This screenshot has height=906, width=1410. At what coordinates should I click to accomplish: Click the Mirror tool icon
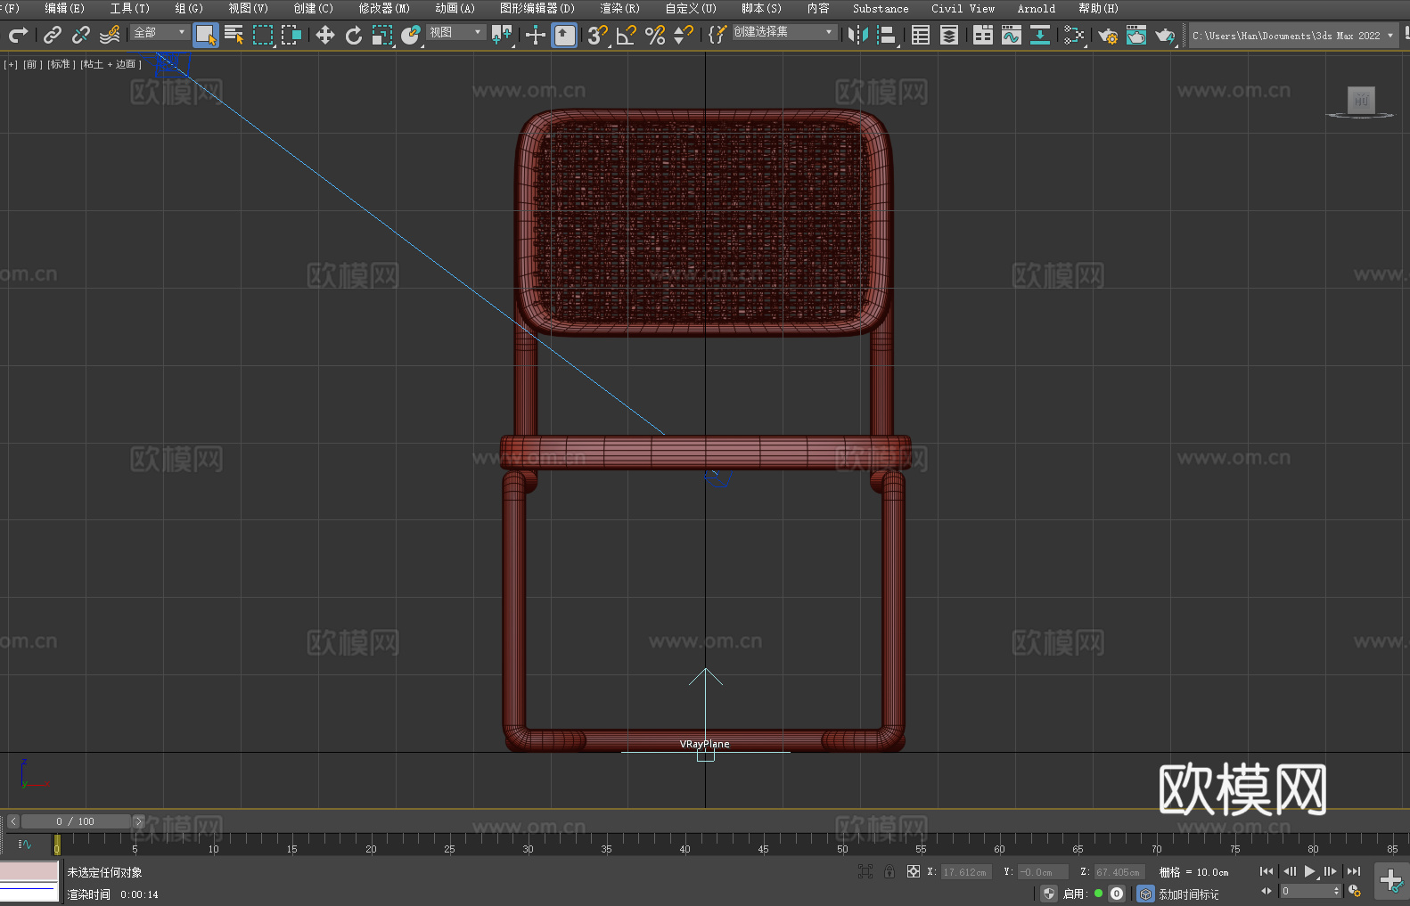(858, 35)
